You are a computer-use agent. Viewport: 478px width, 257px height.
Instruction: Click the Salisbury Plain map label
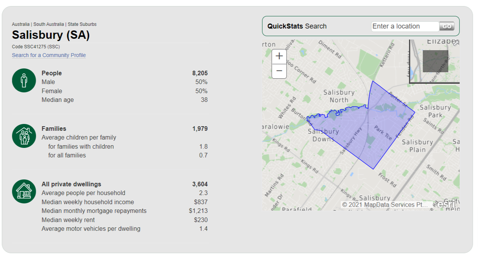[418, 146]
